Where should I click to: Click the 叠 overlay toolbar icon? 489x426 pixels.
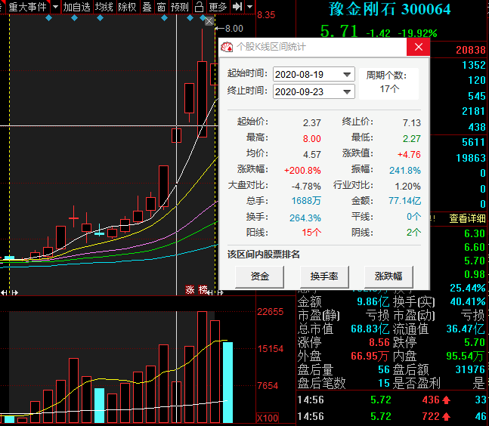pos(147,7)
